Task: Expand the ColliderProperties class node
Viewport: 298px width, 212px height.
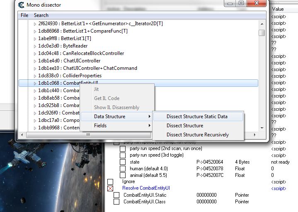Action: coord(35,76)
